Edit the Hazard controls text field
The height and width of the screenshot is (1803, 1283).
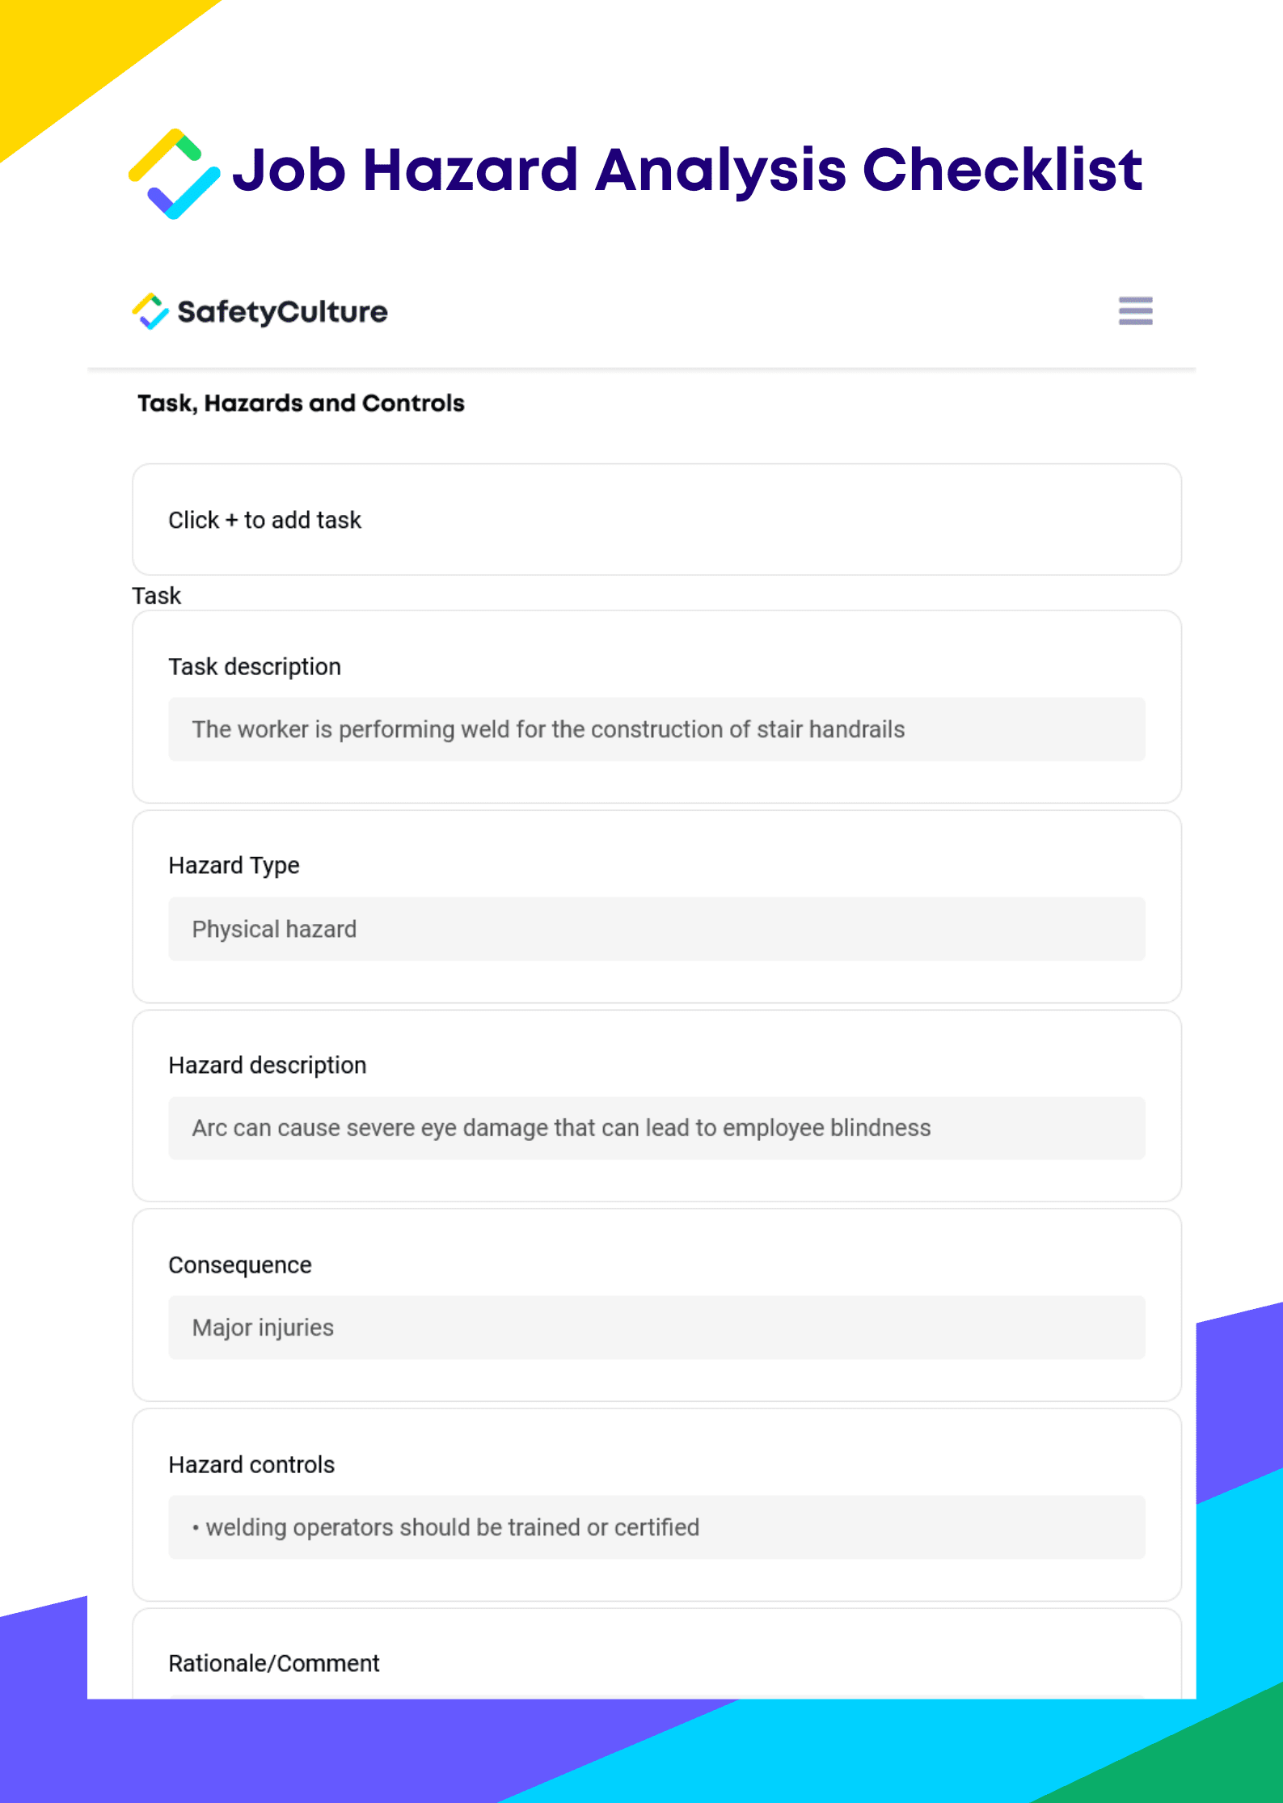[656, 1527]
